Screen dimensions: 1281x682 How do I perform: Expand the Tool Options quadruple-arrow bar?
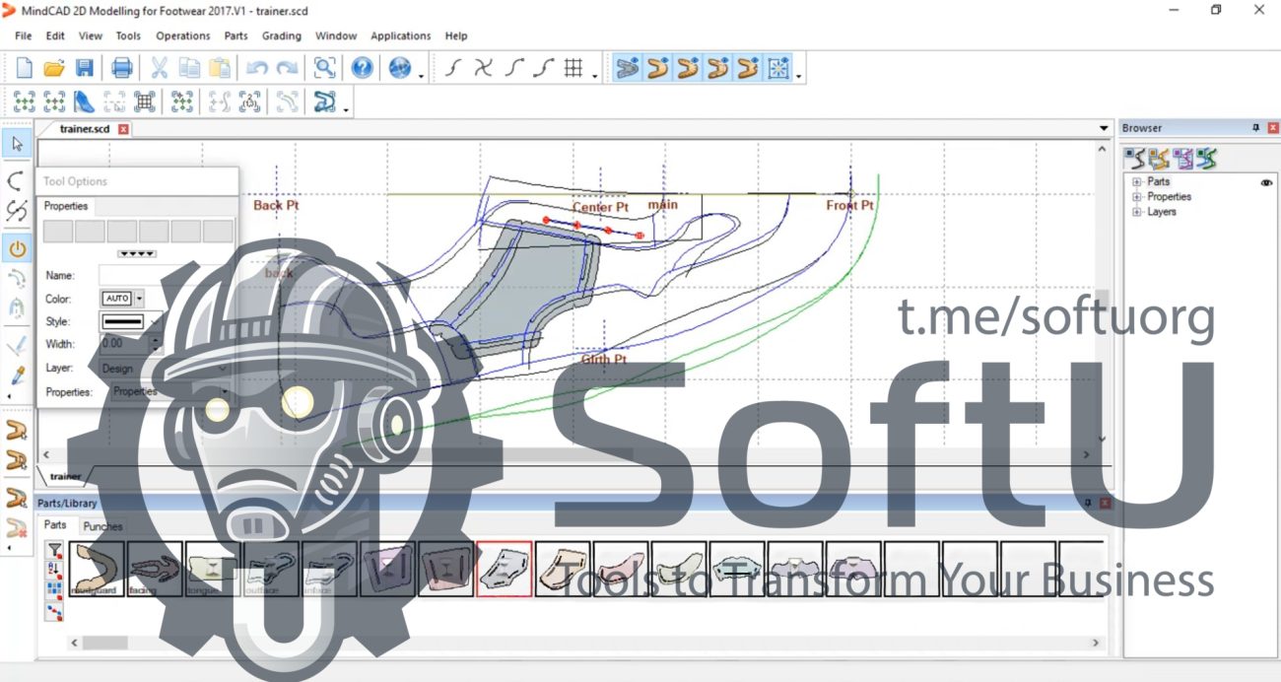(x=137, y=253)
